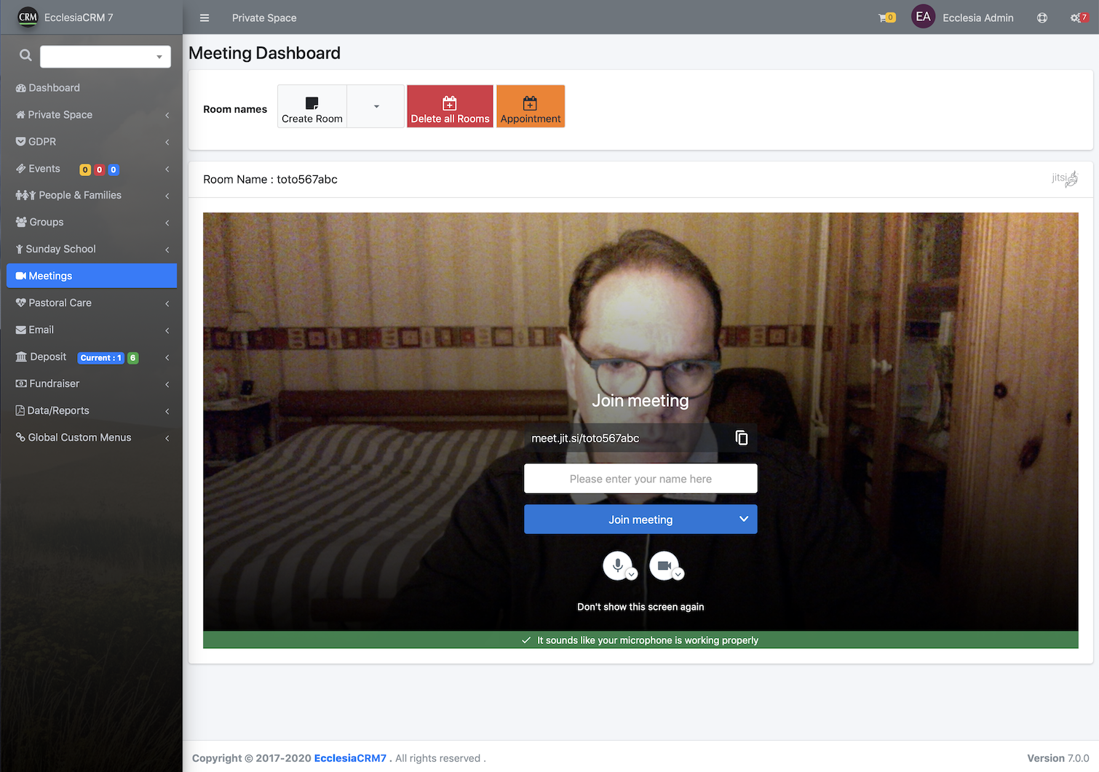This screenshot has height=772, width=1099.
Task: Click the red Events counter badge
Action: pos(100,170)
